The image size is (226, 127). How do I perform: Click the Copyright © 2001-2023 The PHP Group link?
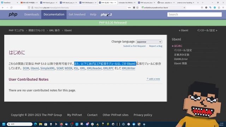tap(36, 115)
